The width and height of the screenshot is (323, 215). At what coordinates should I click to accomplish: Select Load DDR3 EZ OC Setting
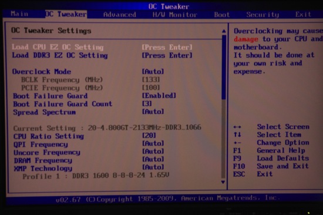[x=60, y=55]
